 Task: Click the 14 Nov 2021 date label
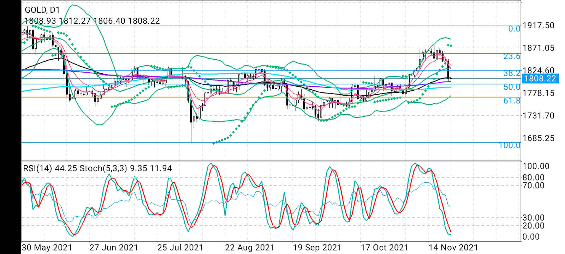tap(453, 248)
